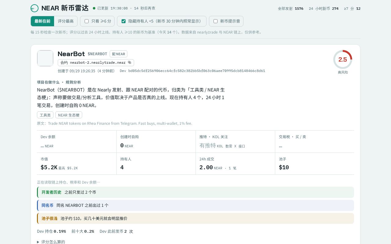The image size is (391, 244).
Task: Click the 24 小时新币 274 counter
Action: 323,9
